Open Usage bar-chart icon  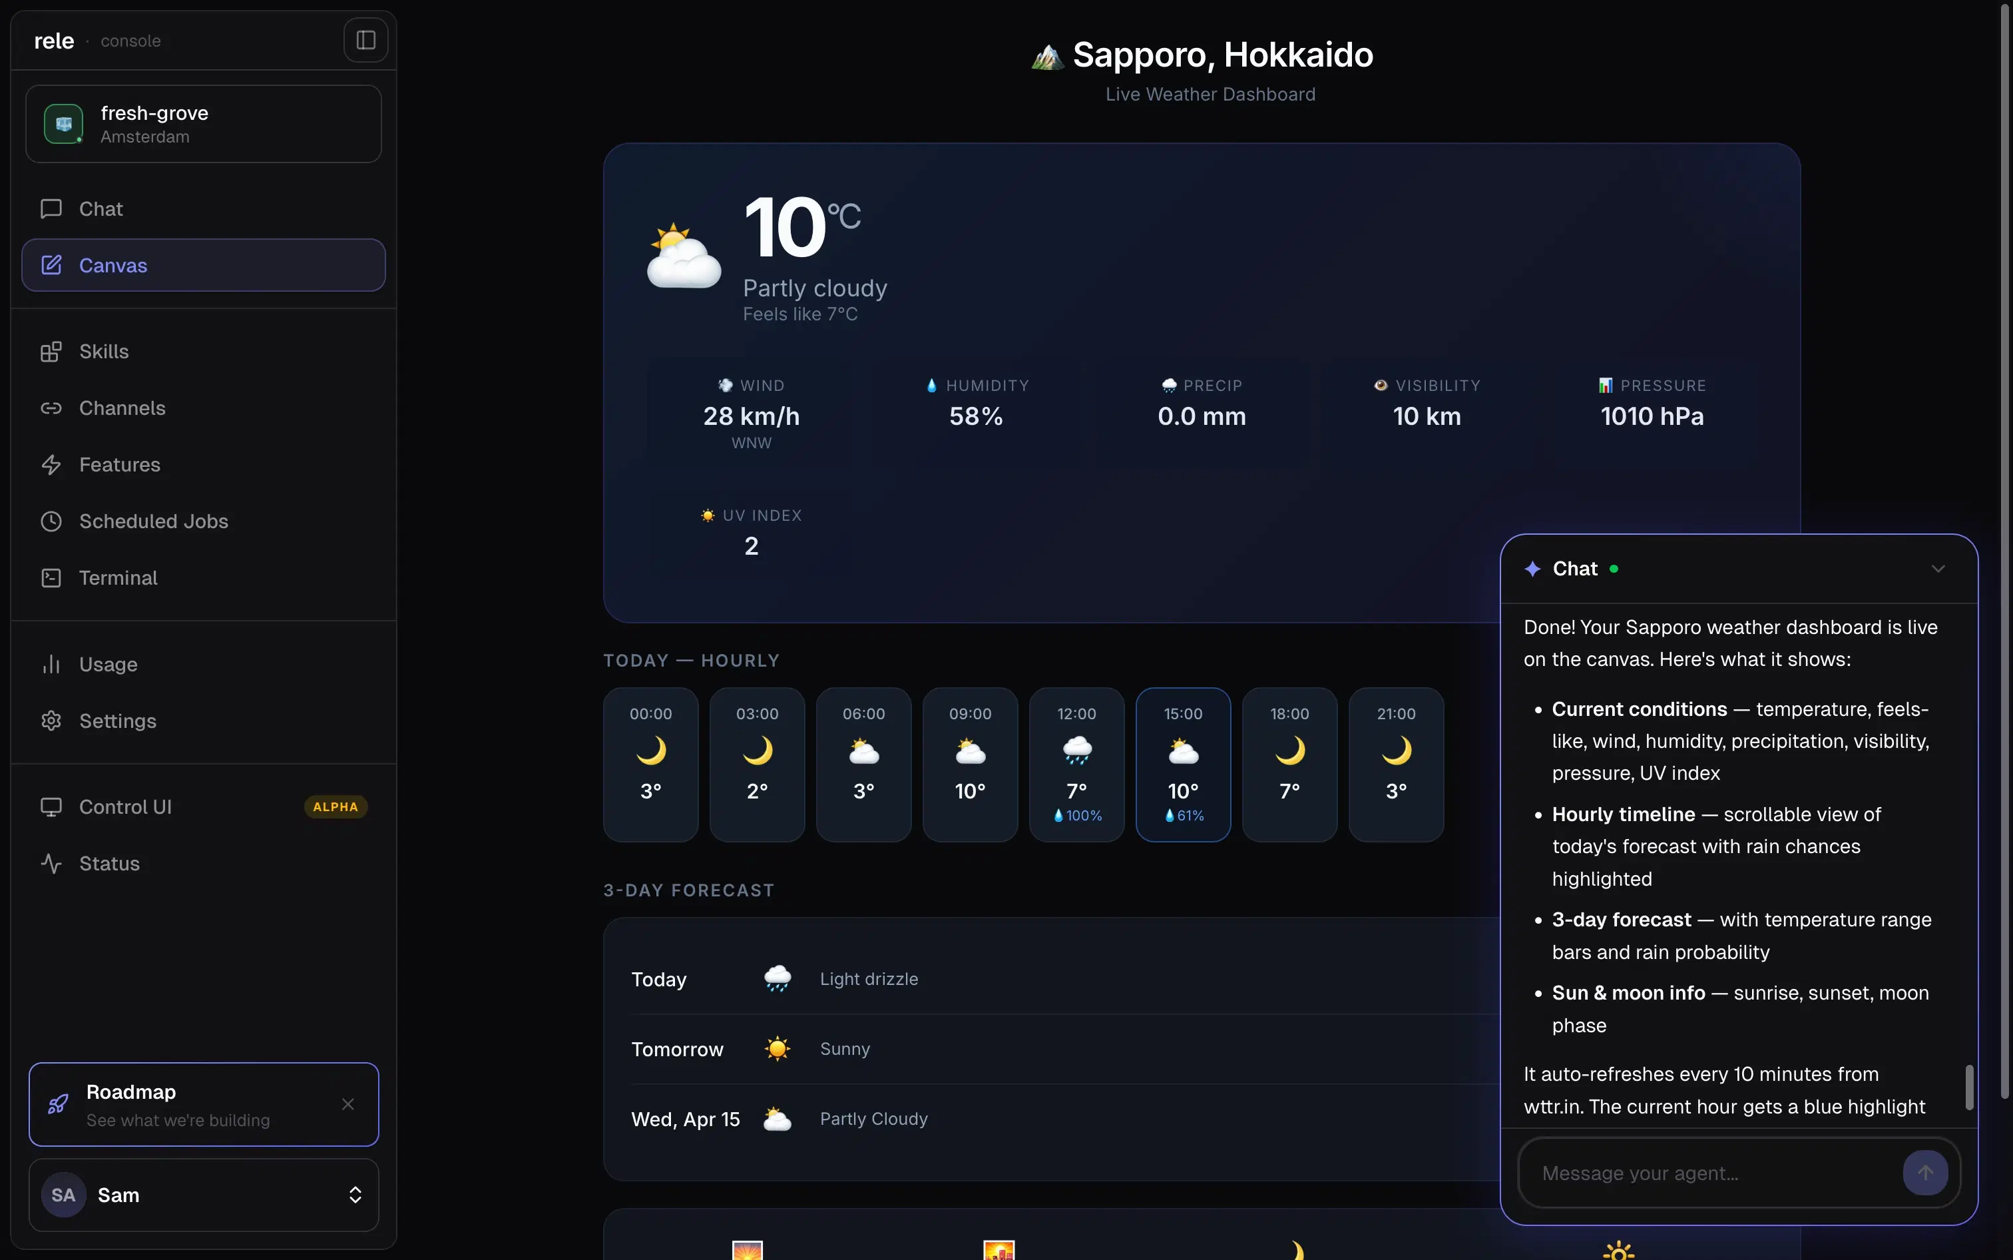coord(51,664)
